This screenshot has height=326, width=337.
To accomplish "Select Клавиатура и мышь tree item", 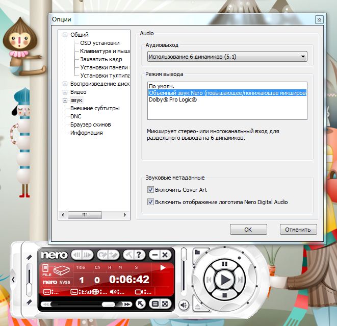I will [105, 51].
